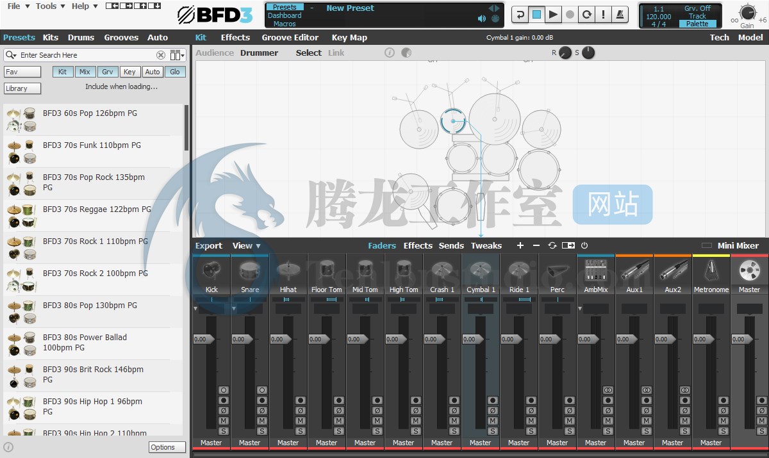Viewport: 769px width, 458px height.
Task: Select the AmbMix mixer channel icon
Action: (596, 271)
